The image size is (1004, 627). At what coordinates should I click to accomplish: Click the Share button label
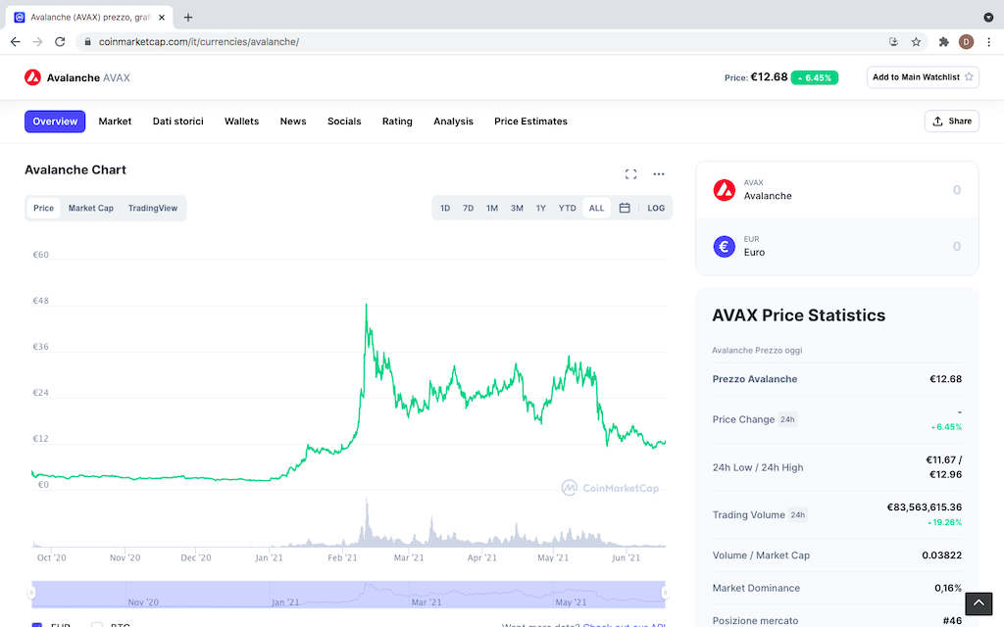click(x=960, y=121)
